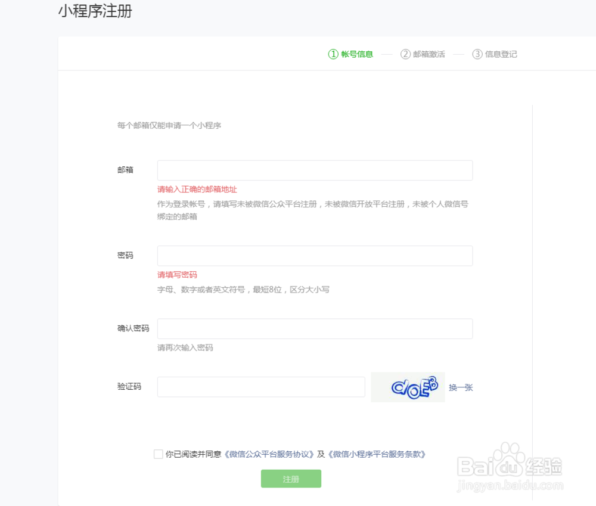This screenshot has height=506, width=596.
Task: Click the 作为登录帐号 email hint text
Action: [x=313, y=210]
